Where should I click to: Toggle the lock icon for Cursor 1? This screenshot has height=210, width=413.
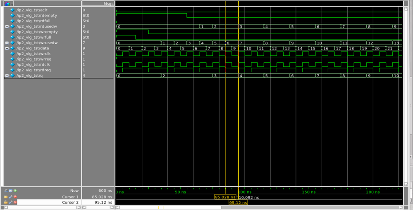pyautogui.click(x=6, y=197)
